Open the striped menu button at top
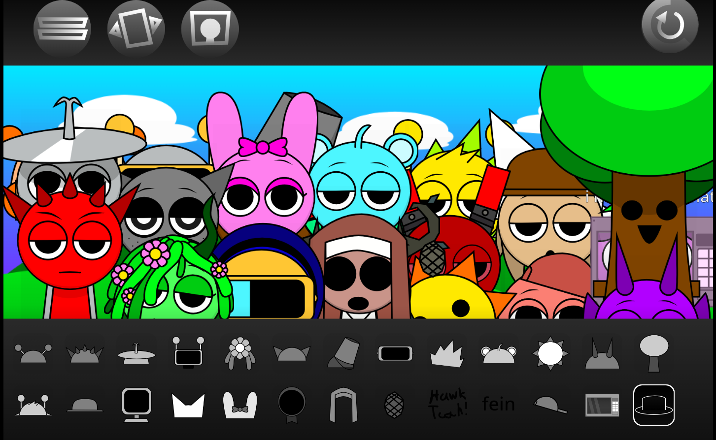716x440 pixels. (62, 29)
